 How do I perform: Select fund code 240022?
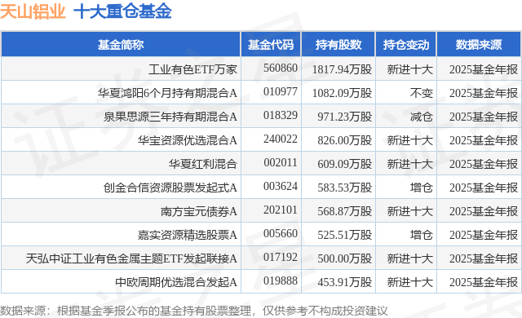pyautogui.click(x=281, y=139)
